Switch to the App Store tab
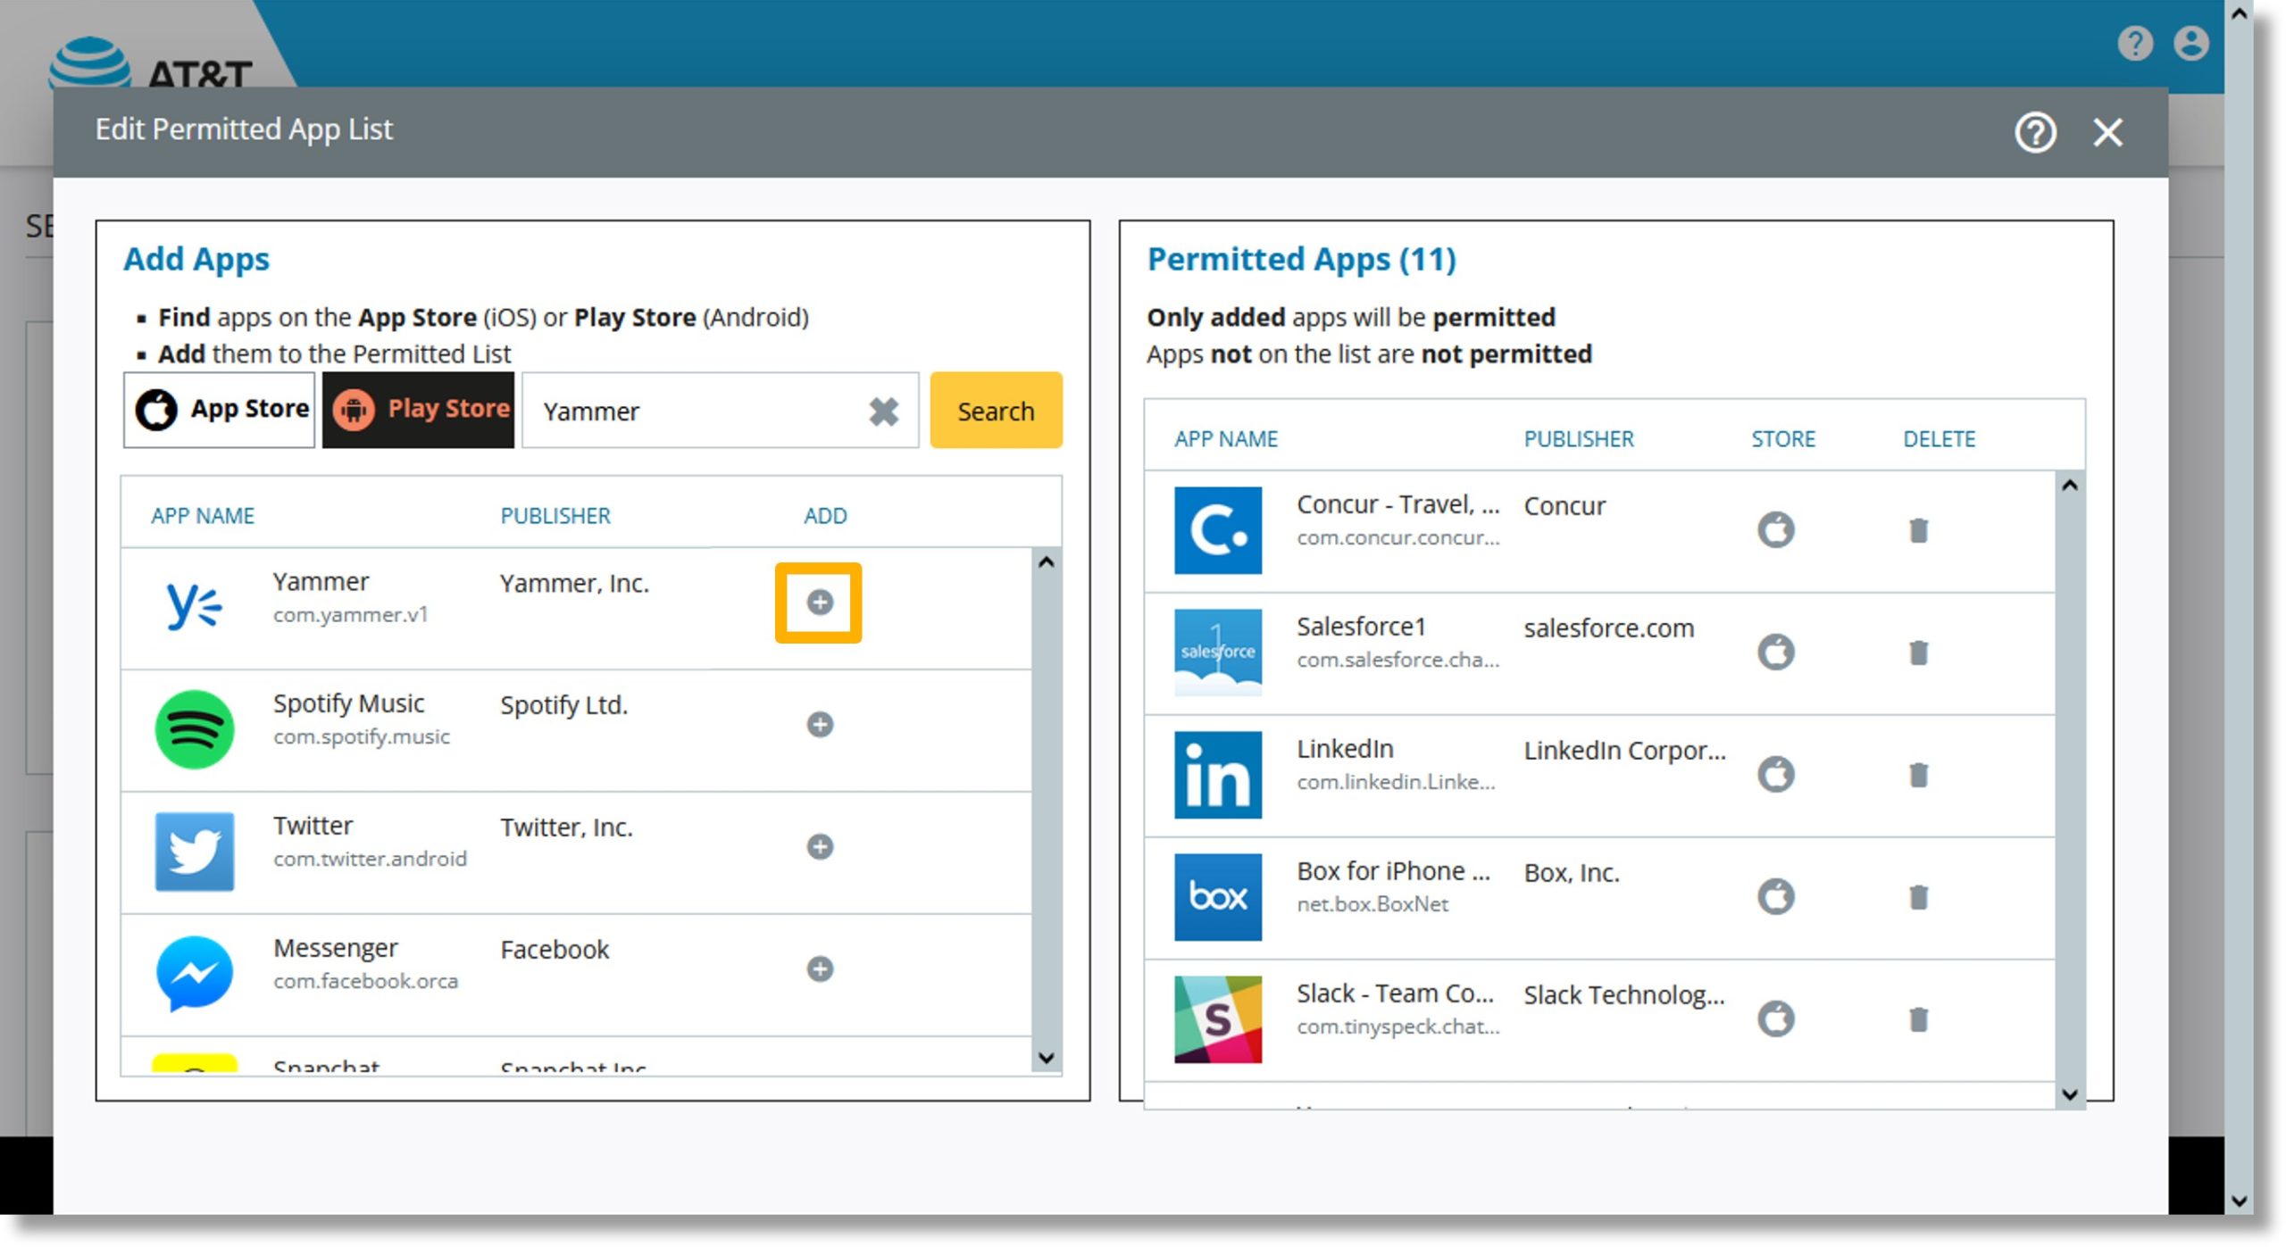The width and height of the screenshot is (2286, 1247). coord(220,410)
